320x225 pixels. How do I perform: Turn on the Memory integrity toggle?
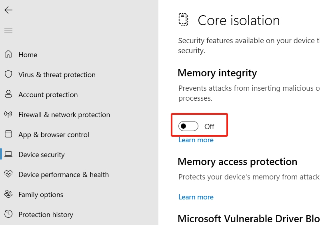pyautogui.click(x=188, y=127)
